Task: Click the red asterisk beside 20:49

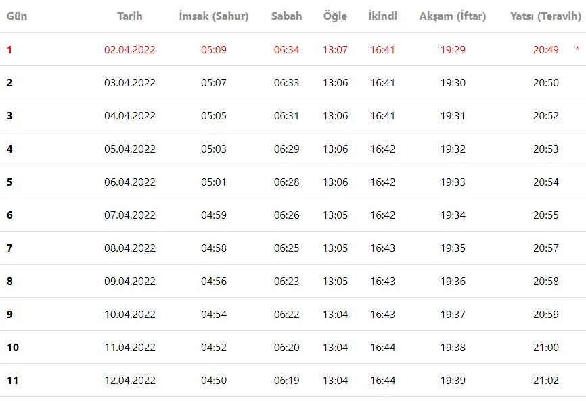Action: (577, 49)
